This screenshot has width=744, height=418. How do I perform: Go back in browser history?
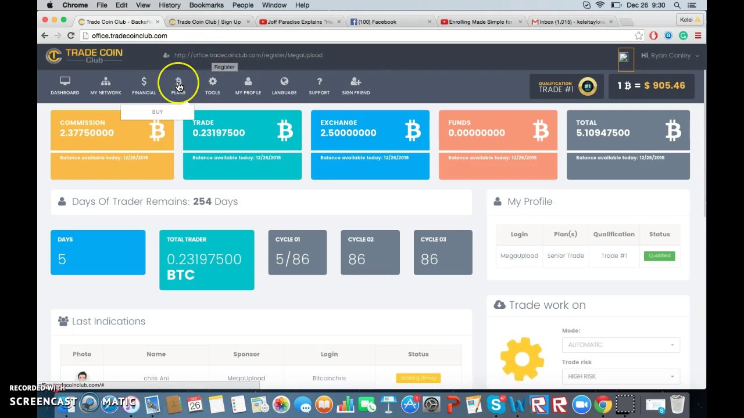[45, 36]
